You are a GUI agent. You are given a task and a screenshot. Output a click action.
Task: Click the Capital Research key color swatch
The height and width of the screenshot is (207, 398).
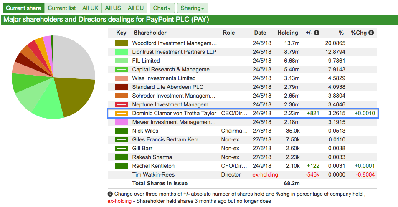(x=122, y=70)
